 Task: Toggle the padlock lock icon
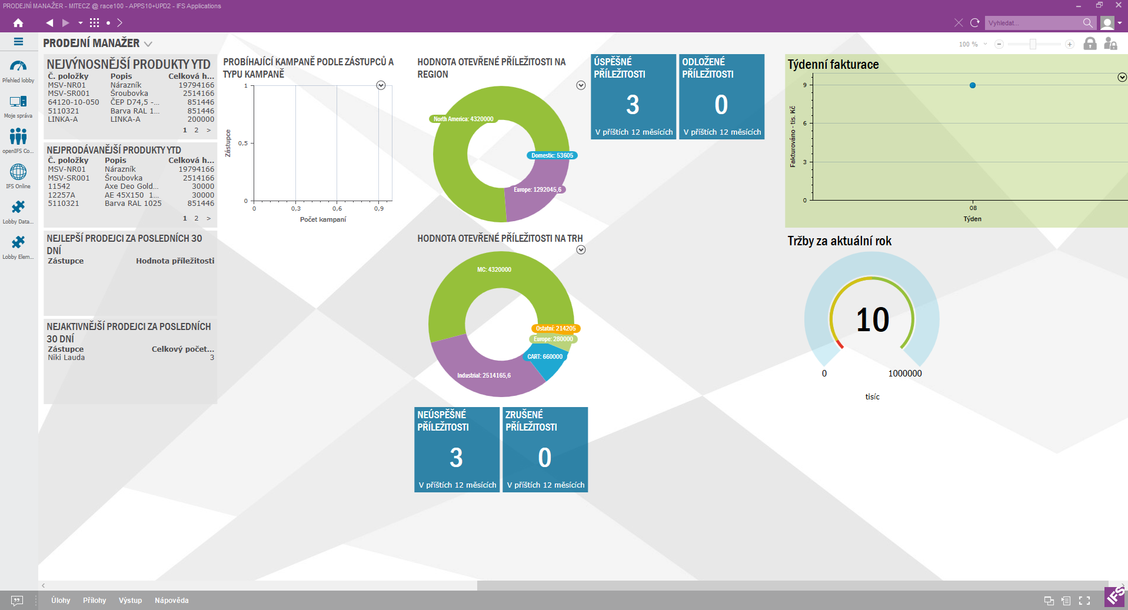pos(1090,44)
